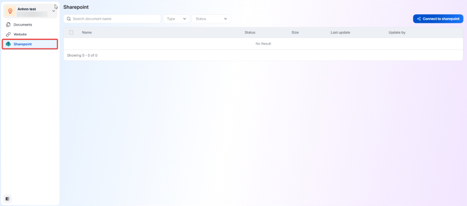Click the lightbulb workspace avatar icon

point(10,11)
